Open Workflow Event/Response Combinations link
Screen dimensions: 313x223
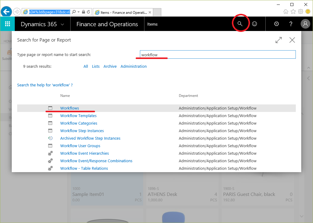[96, 161]
